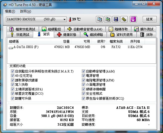Toggle the 寫入快取 checkbox
Image resolution: width=163 pixels, height=133 pixels.
coord(12,85)
